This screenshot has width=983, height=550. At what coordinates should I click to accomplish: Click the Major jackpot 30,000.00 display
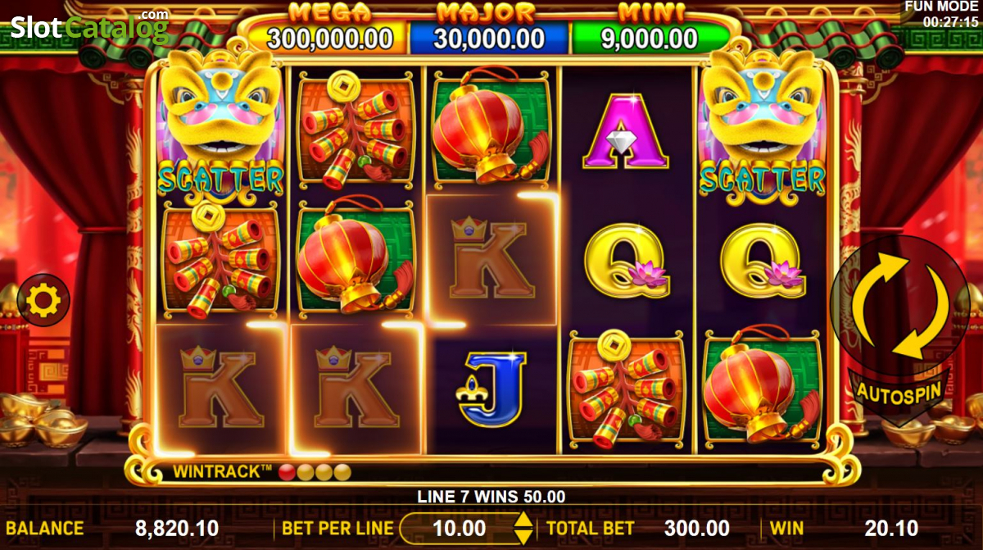(489, 38)
